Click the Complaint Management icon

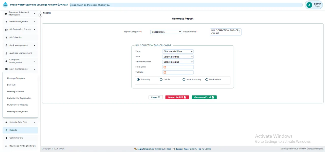[x=6, y=61]
